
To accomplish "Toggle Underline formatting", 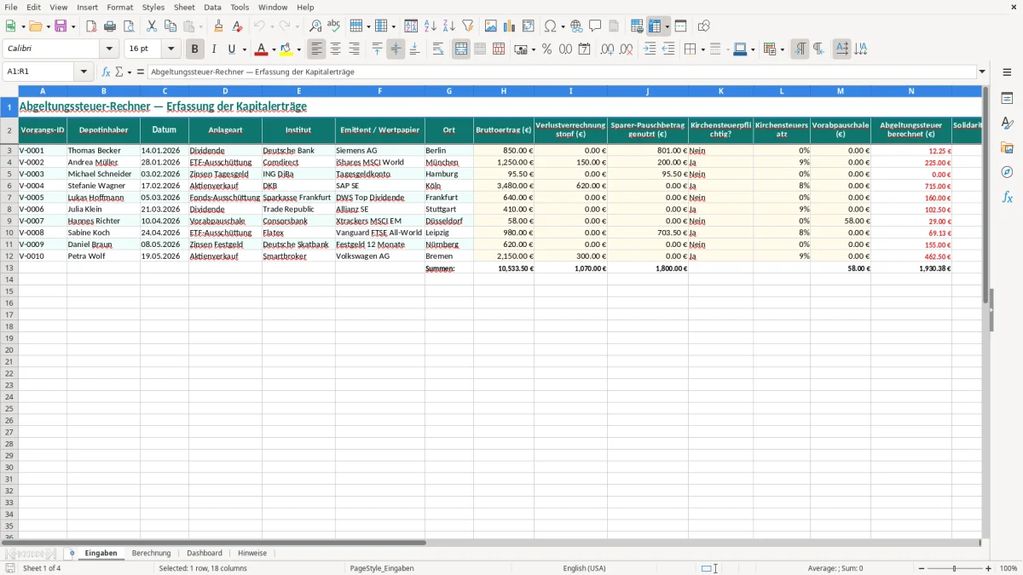I will 232,49.
